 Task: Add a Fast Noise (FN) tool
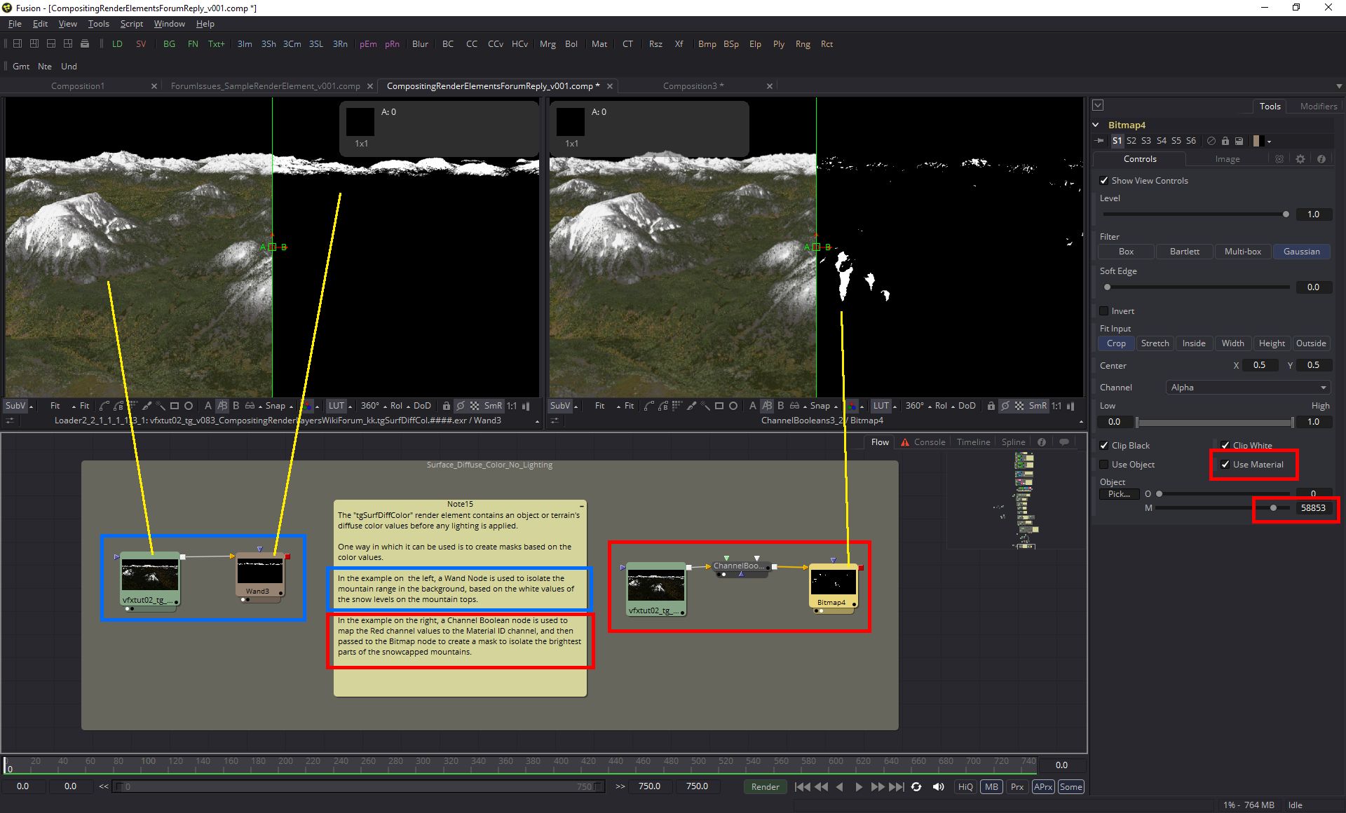point(193,43)
